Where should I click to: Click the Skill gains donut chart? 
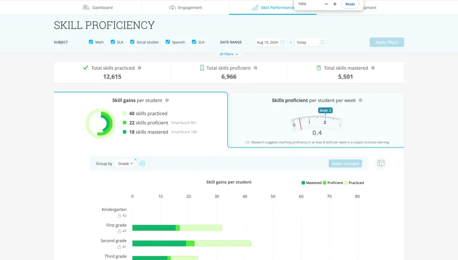pyautogui.click(x=101, y=123)
